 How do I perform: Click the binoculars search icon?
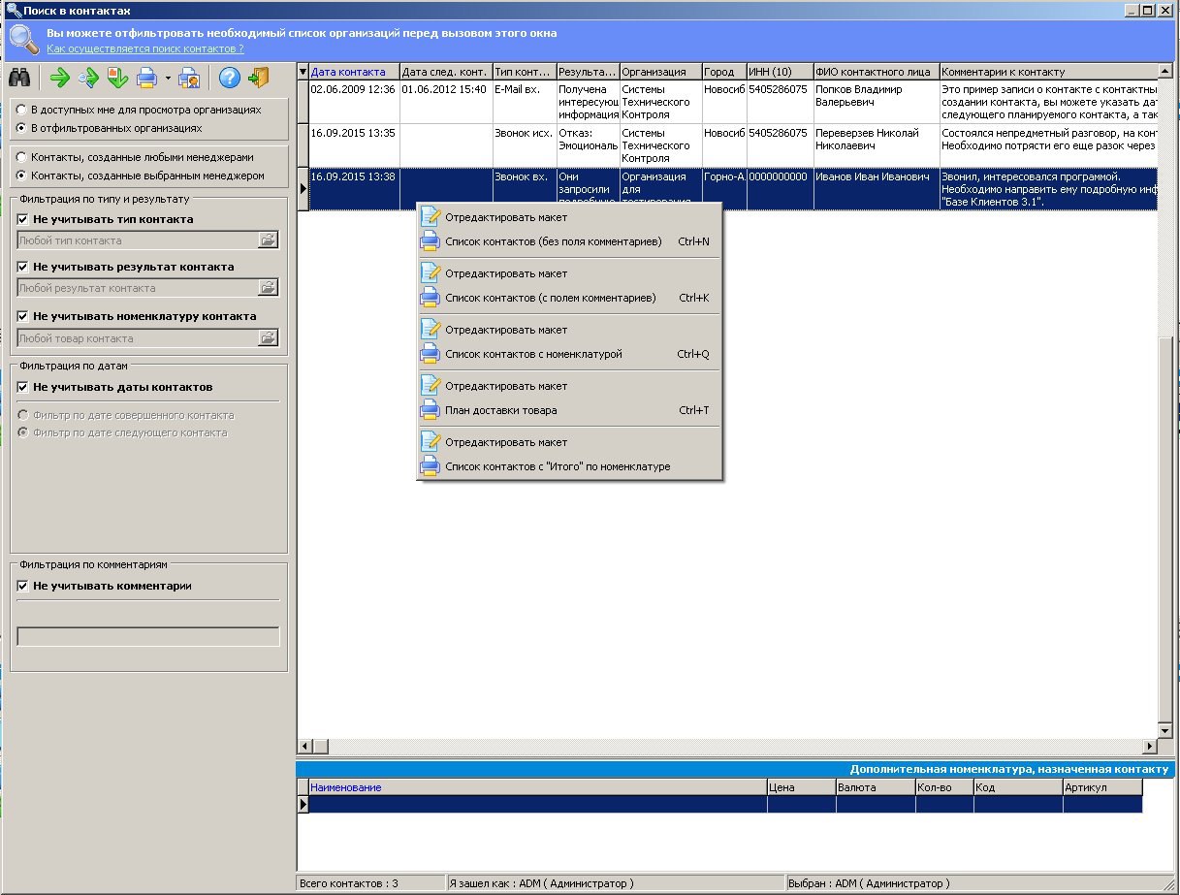coord(19,78)
